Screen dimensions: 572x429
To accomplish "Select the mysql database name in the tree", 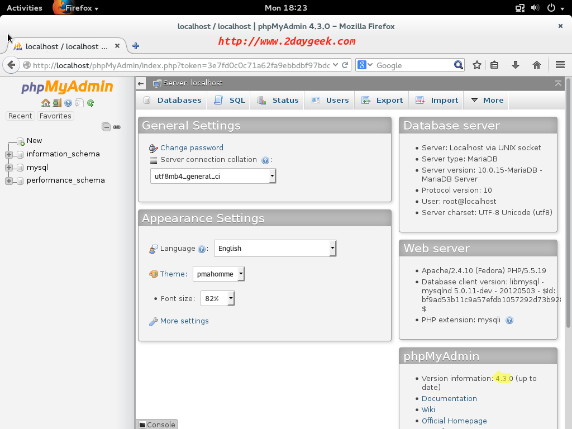I will click(37, 168).
